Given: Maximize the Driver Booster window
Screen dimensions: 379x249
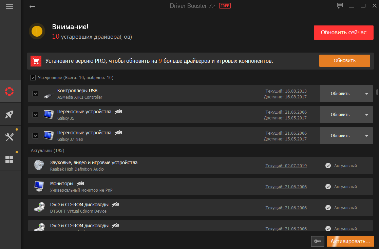Looking at the screenshot, I should 363,5.
